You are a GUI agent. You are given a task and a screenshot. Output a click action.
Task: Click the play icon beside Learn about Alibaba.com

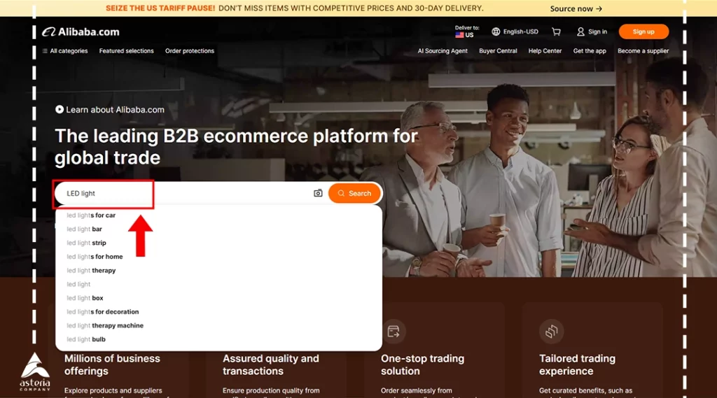pos(60,109)
